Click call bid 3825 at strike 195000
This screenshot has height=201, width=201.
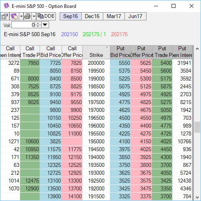coord(51,142)
